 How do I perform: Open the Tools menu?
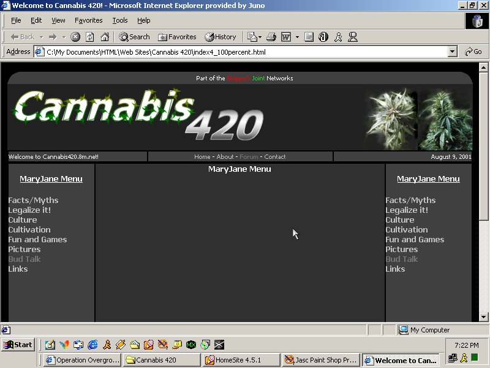point(120,20)
